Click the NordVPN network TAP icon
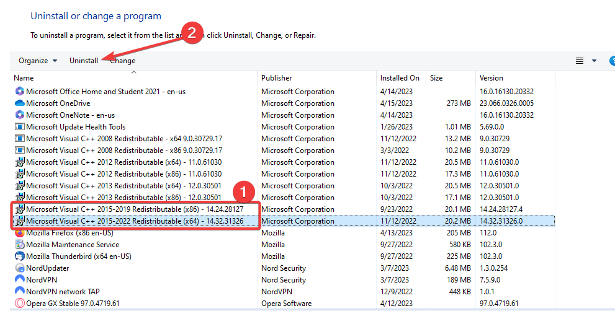The height and width of the screenshot is (311, 615). [x=20, y=291]
